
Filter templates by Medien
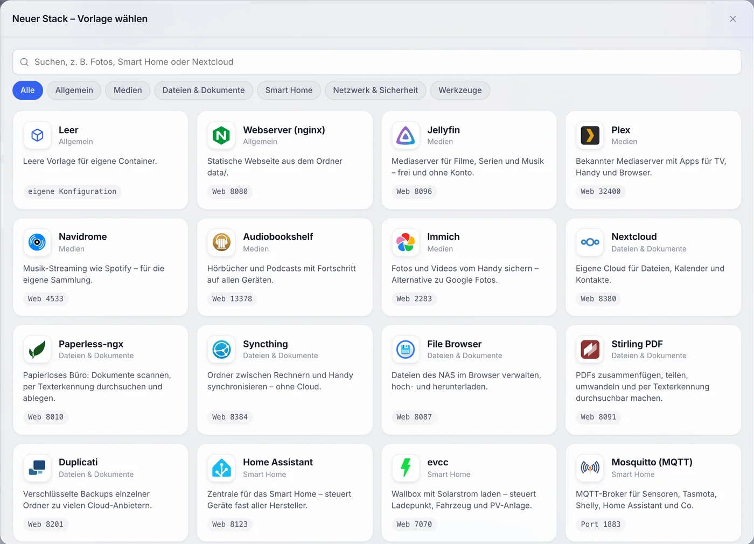[x=128, y=90]
